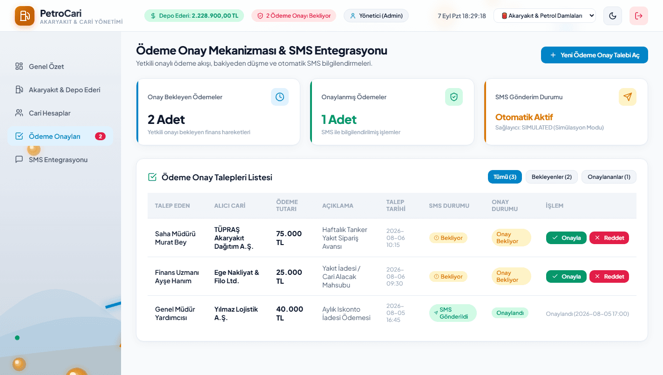
Task: Click the 1 Adet approved payments value
Action: click(339, 120)
